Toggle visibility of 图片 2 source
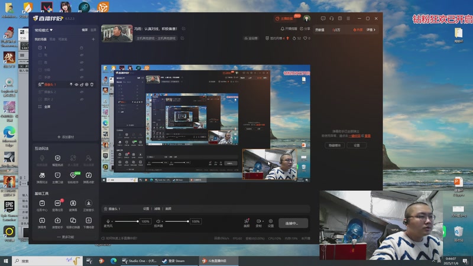 82,99
